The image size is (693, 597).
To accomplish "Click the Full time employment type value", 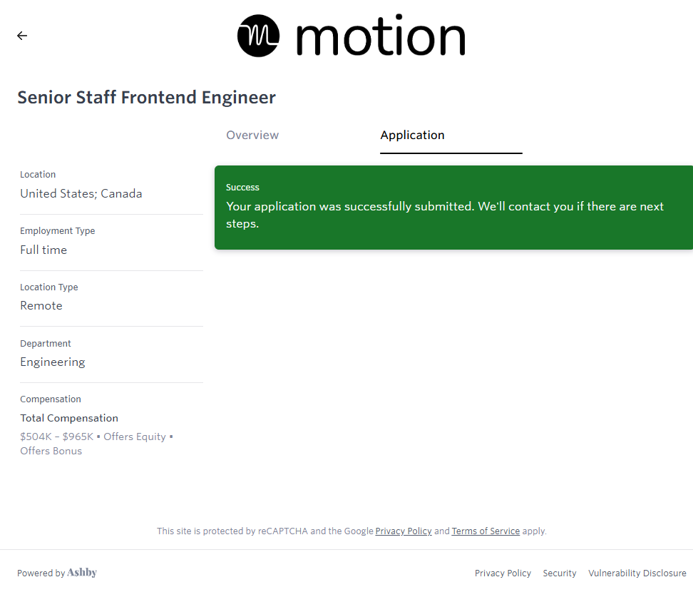I will [43, 250].
